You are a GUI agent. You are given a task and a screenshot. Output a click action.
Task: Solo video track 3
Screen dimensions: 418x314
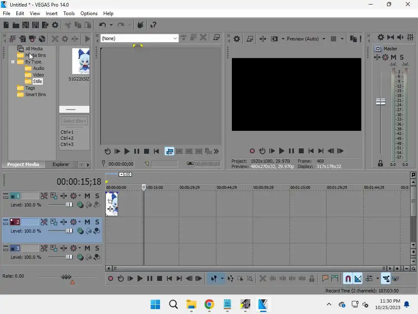(97, 248)
